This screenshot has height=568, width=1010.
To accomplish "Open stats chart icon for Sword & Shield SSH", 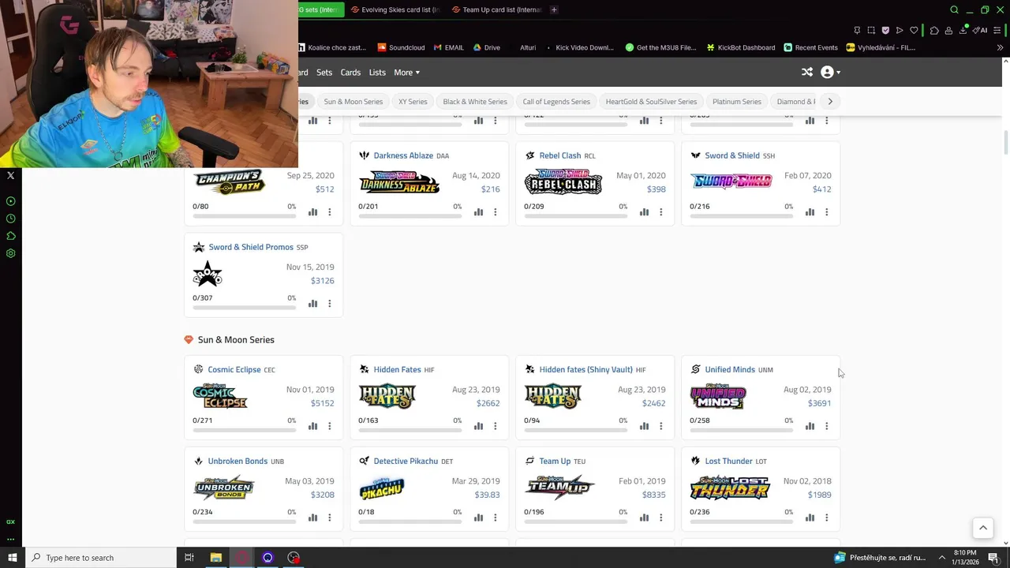I will pyautogui.click(x=810, y=212).
